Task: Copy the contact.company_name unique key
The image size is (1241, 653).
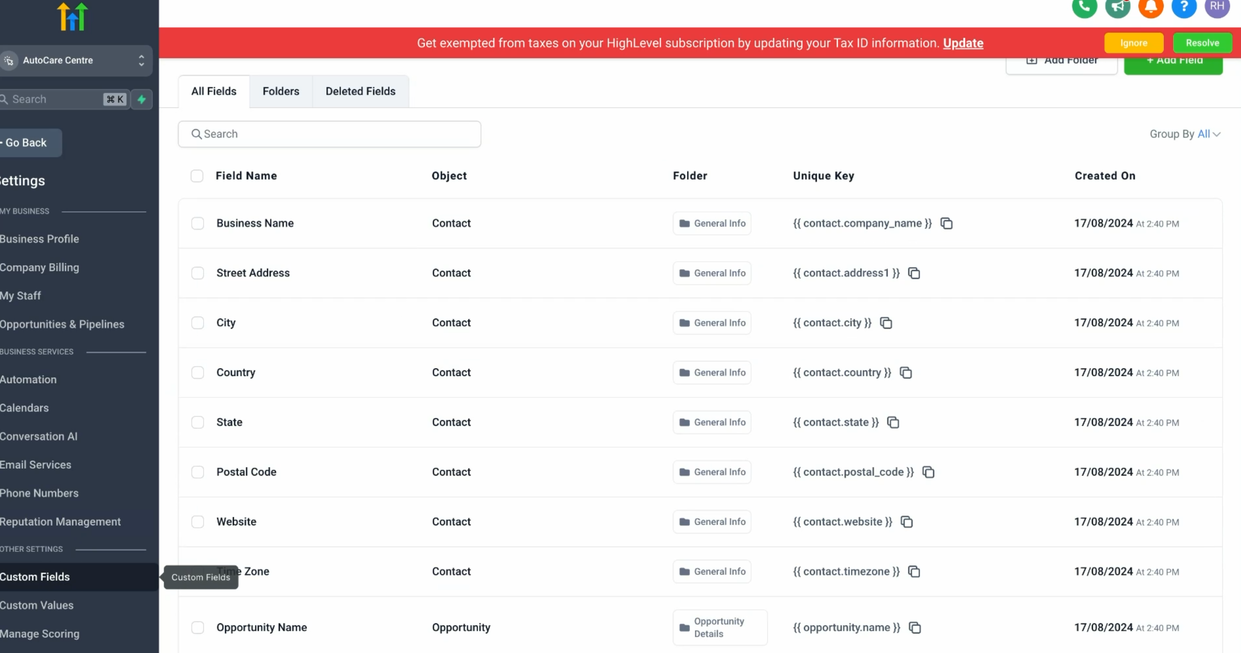Action: click(x=946, y=224)
